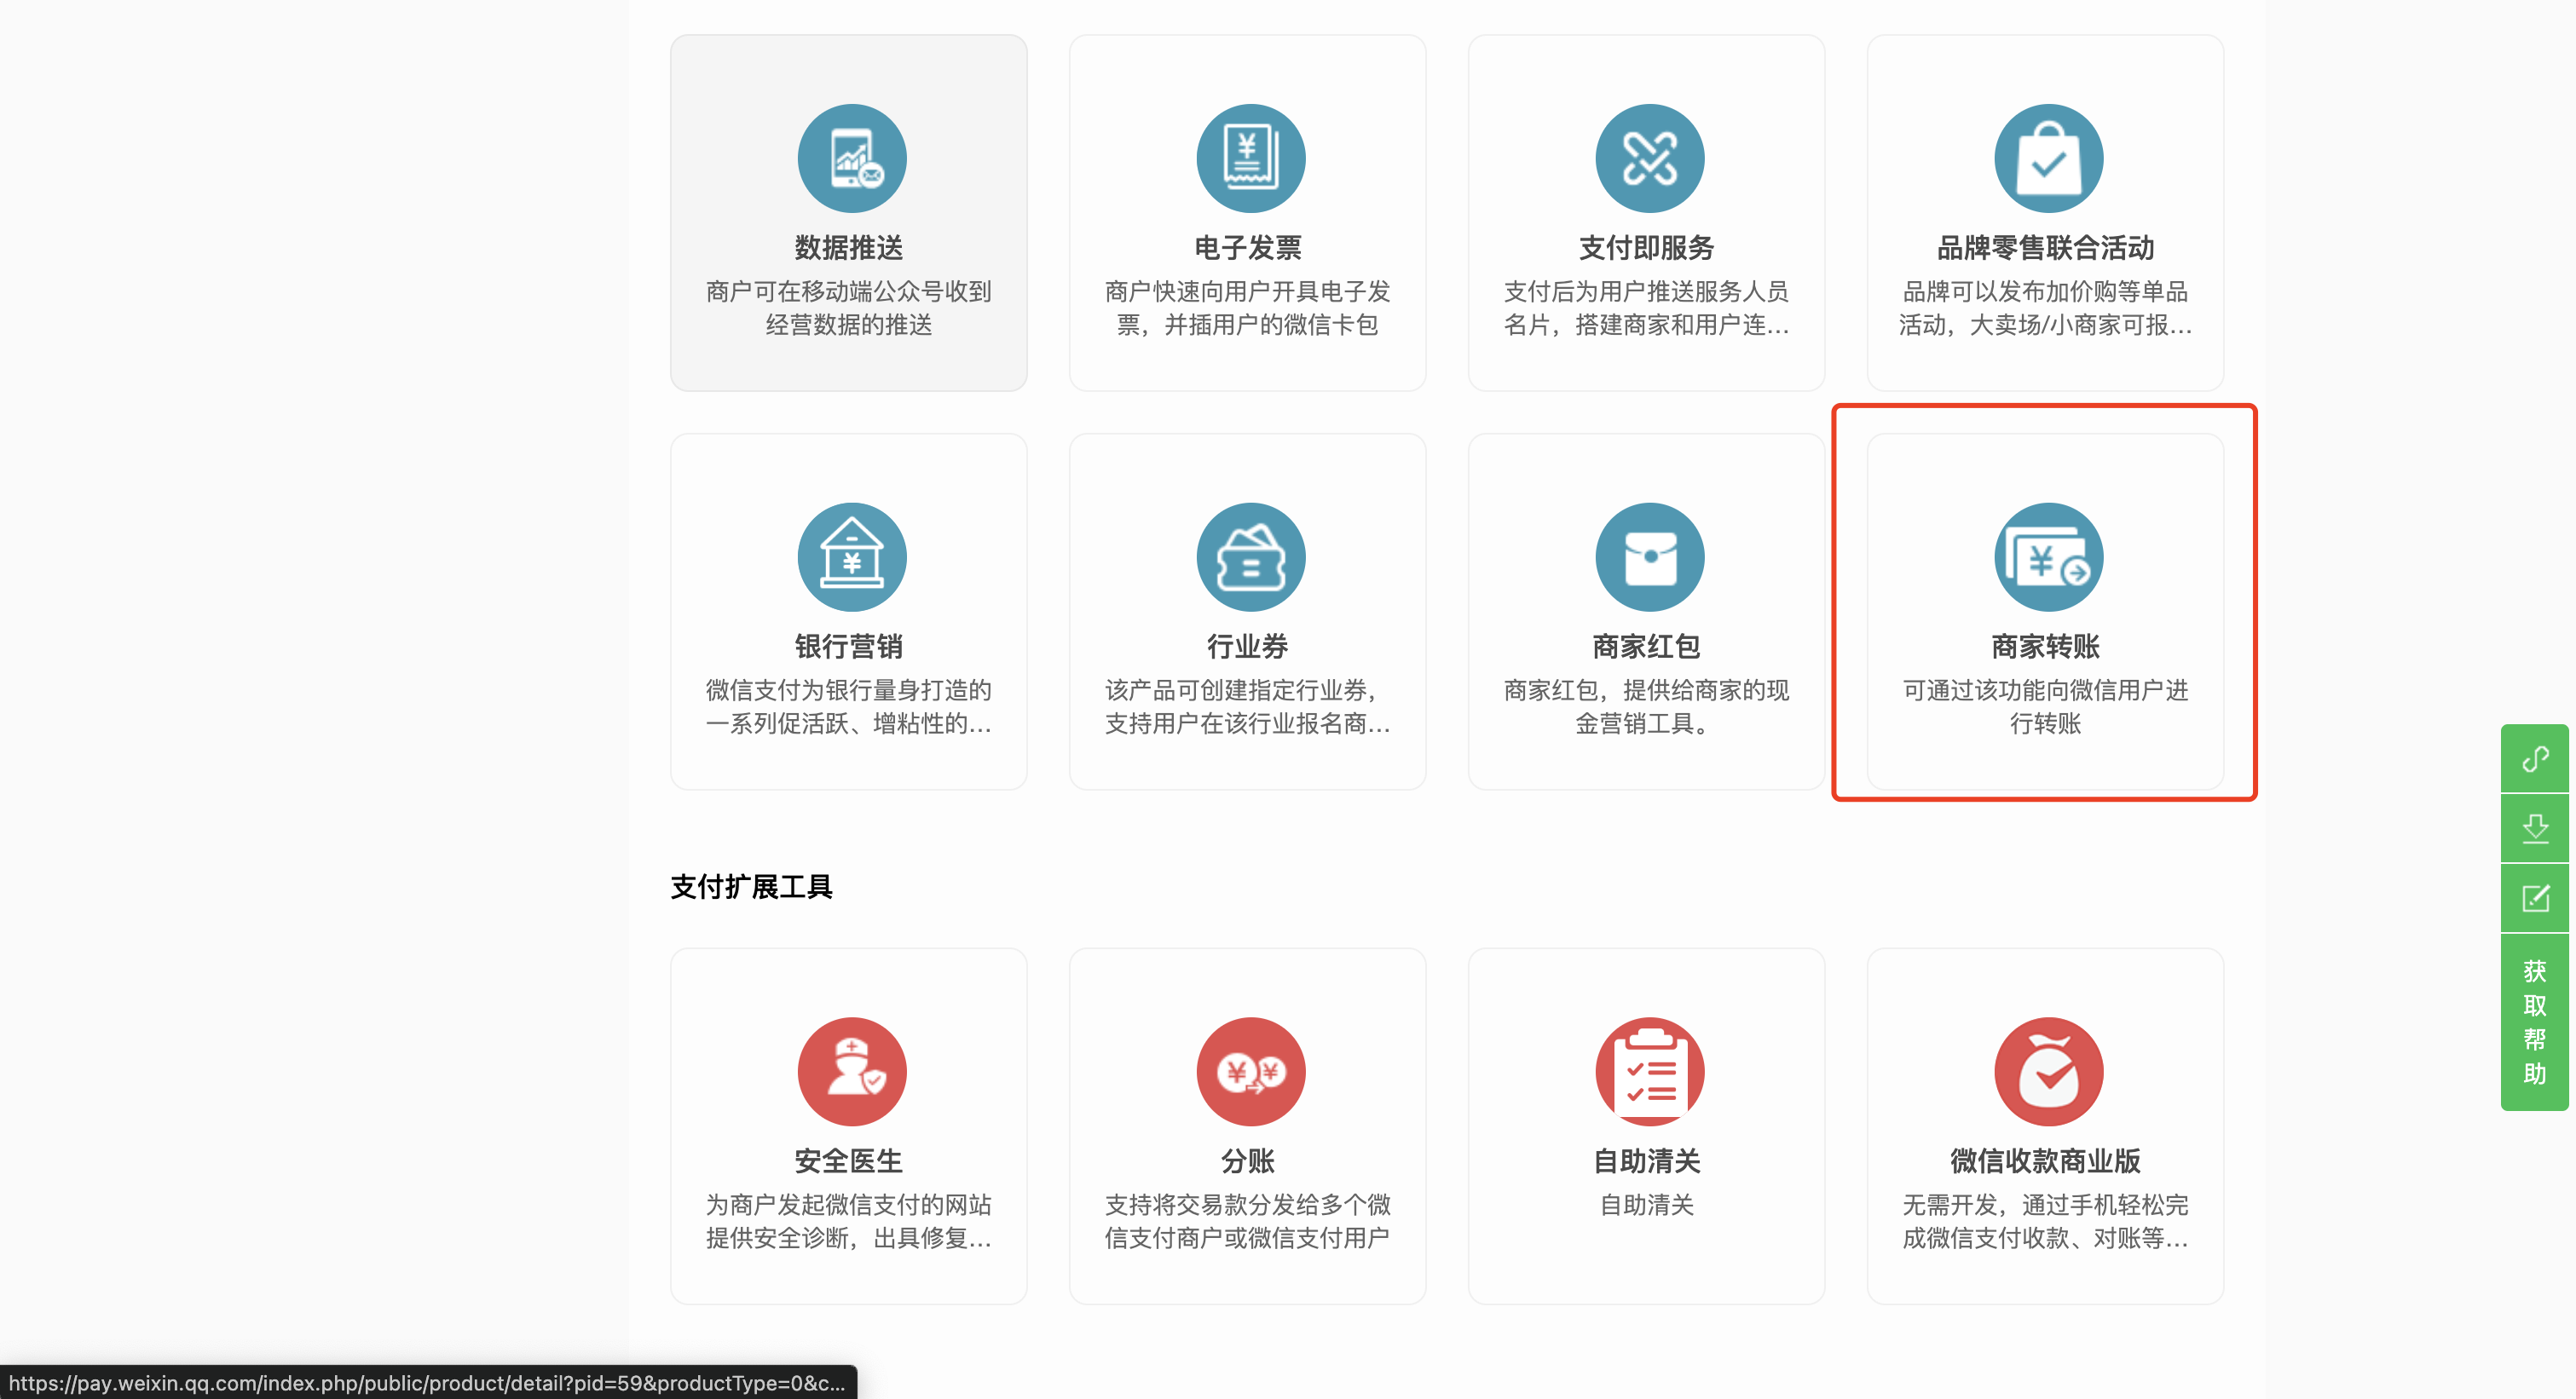Click the 数据推送 data push icon

click(851, 158)
